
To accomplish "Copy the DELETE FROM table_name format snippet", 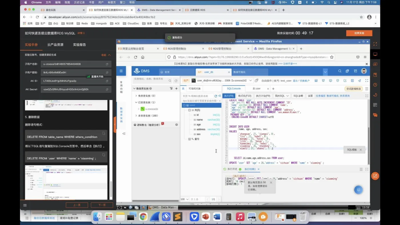I will pos(104,133).
